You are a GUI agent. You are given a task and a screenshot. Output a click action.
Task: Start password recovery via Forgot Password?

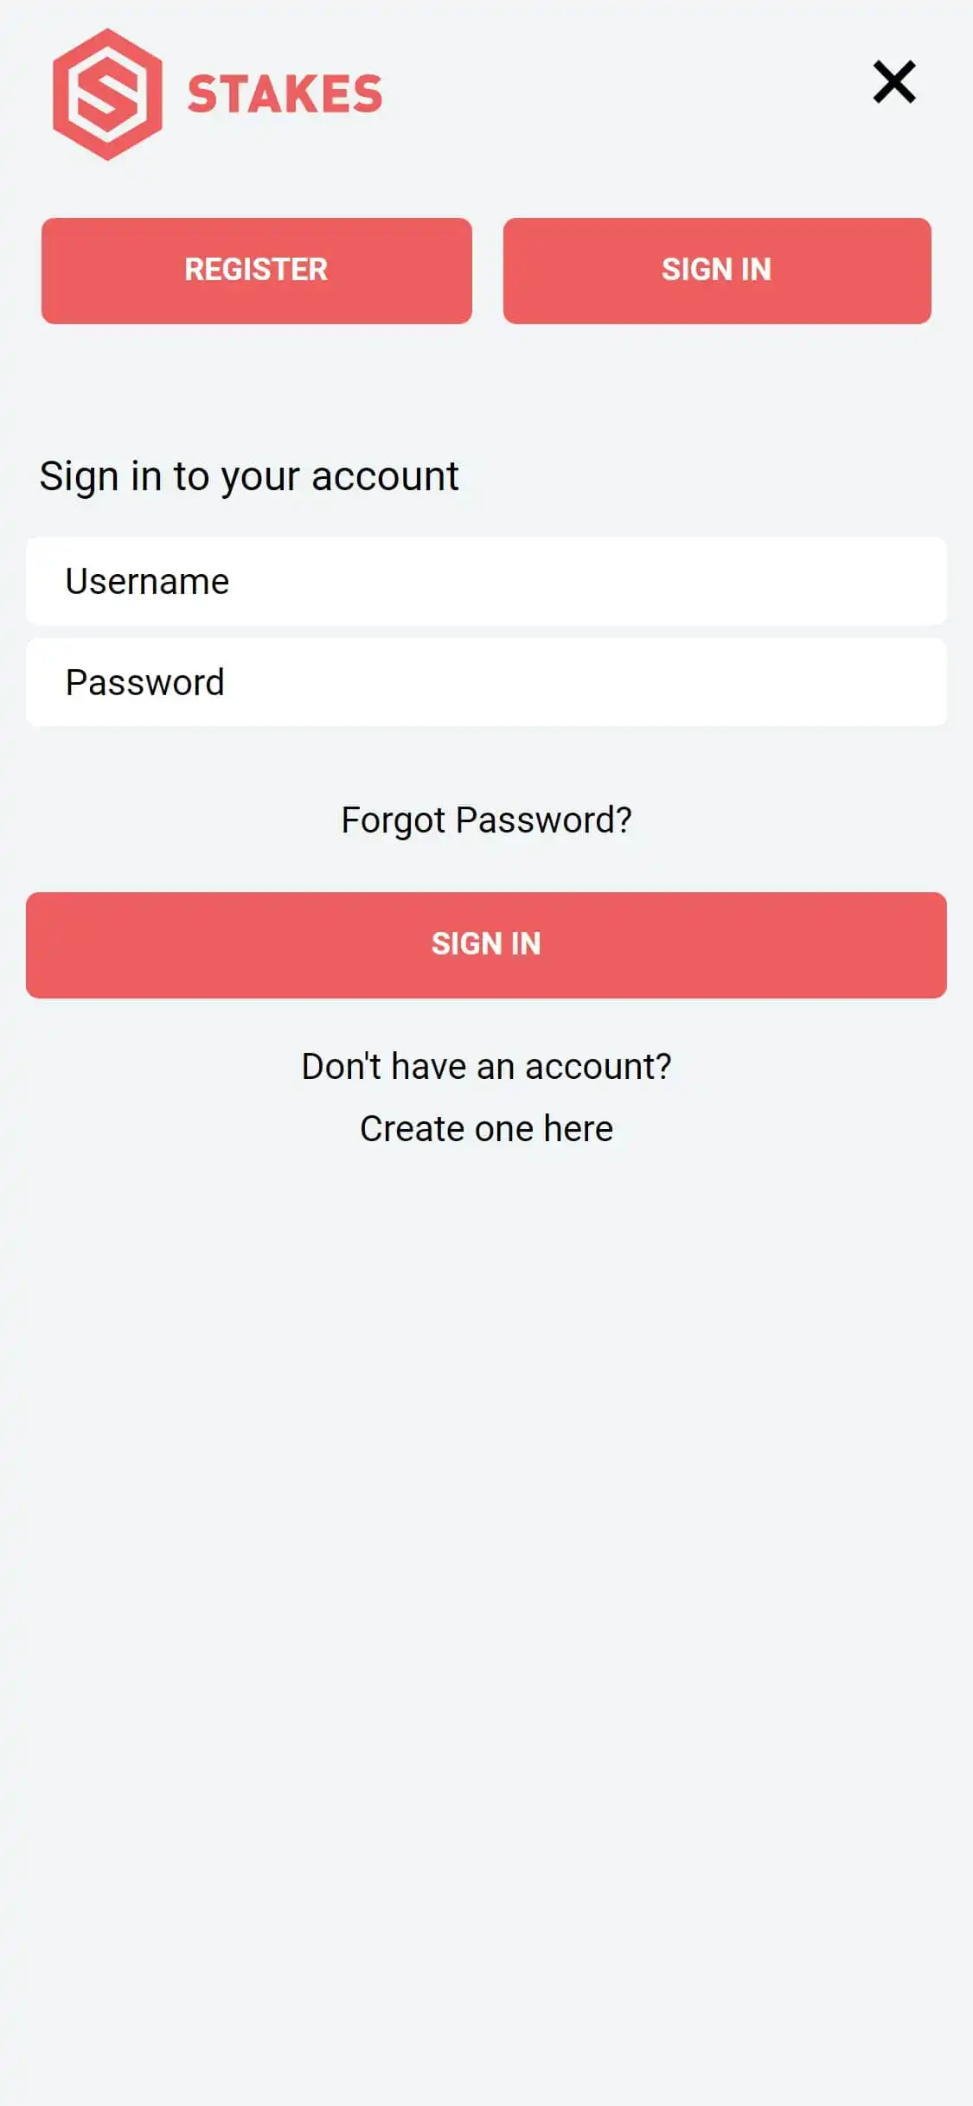486,820
